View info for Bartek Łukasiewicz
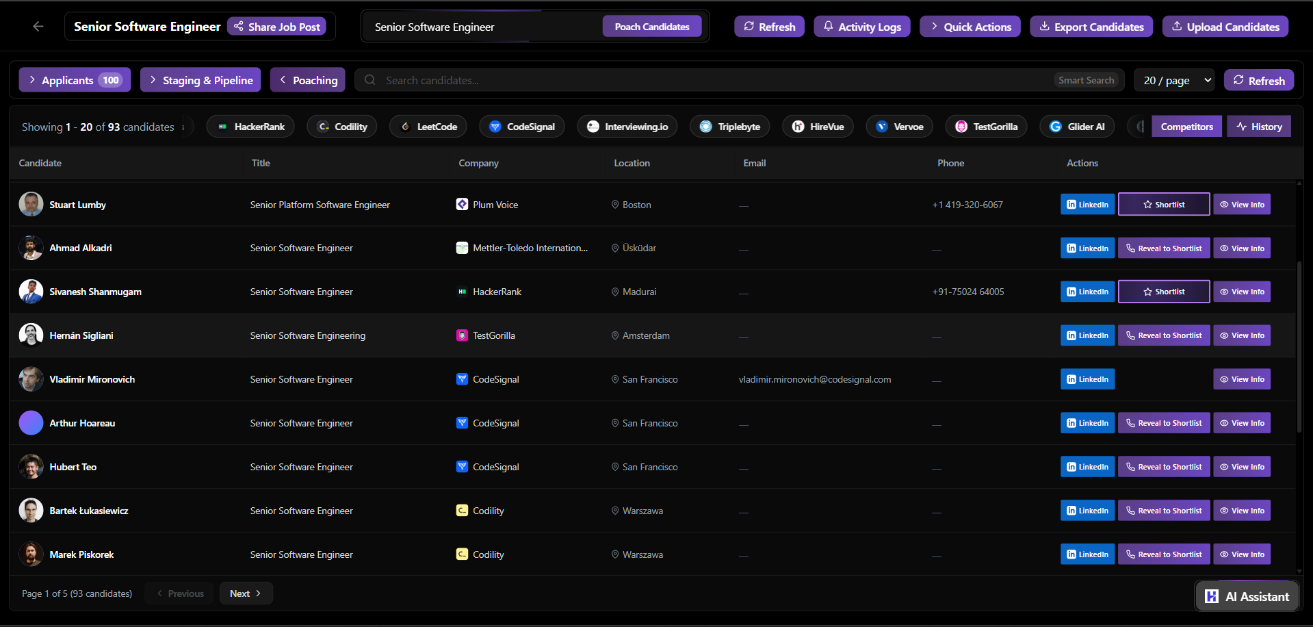Screen dimensions: 1313x627 (x=1242, y=511)
